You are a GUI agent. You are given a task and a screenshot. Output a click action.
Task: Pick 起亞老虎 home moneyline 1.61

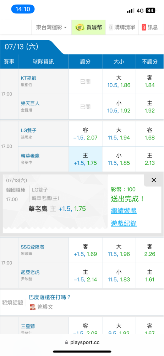(x=150, y=276)
